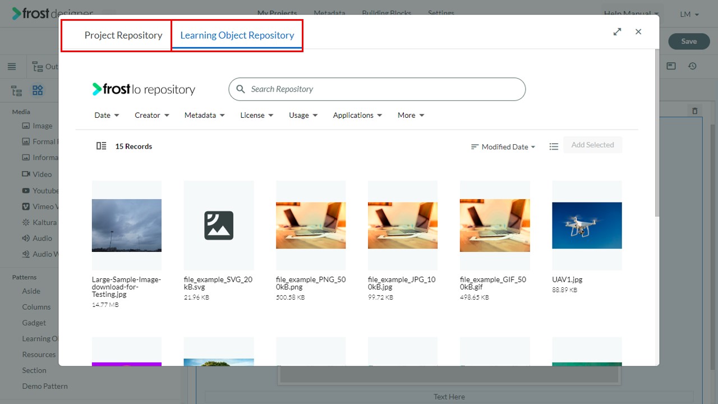Open the Applications filter dropdown
Image resolution: width=718 pixels, height=404 pixels.
click(357, 115)
